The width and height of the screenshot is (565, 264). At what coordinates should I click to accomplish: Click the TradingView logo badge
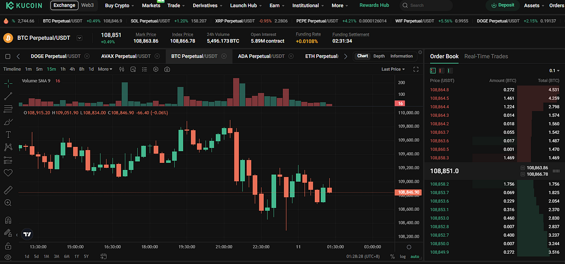click(x=27, y=234)
